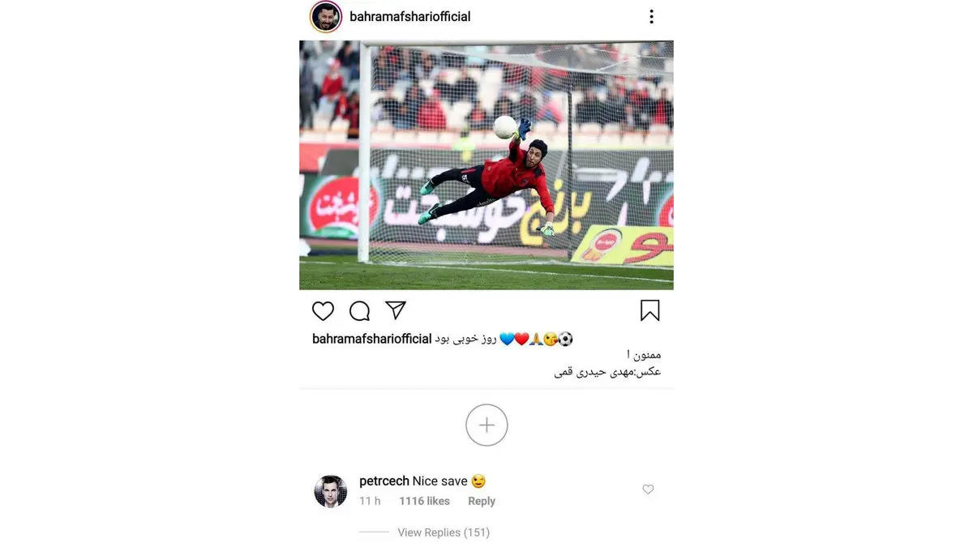Expand View Replies (151)
This screenshot has height=547, width=973.
click(444, 532)
